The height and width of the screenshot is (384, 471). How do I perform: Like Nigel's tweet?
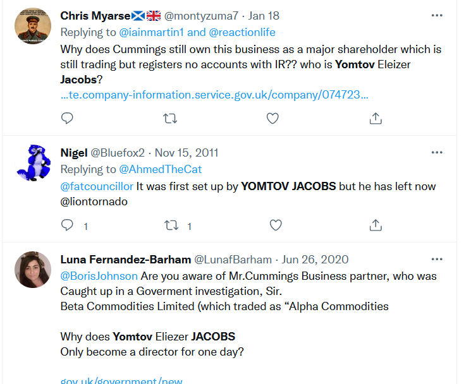(276, 225)
